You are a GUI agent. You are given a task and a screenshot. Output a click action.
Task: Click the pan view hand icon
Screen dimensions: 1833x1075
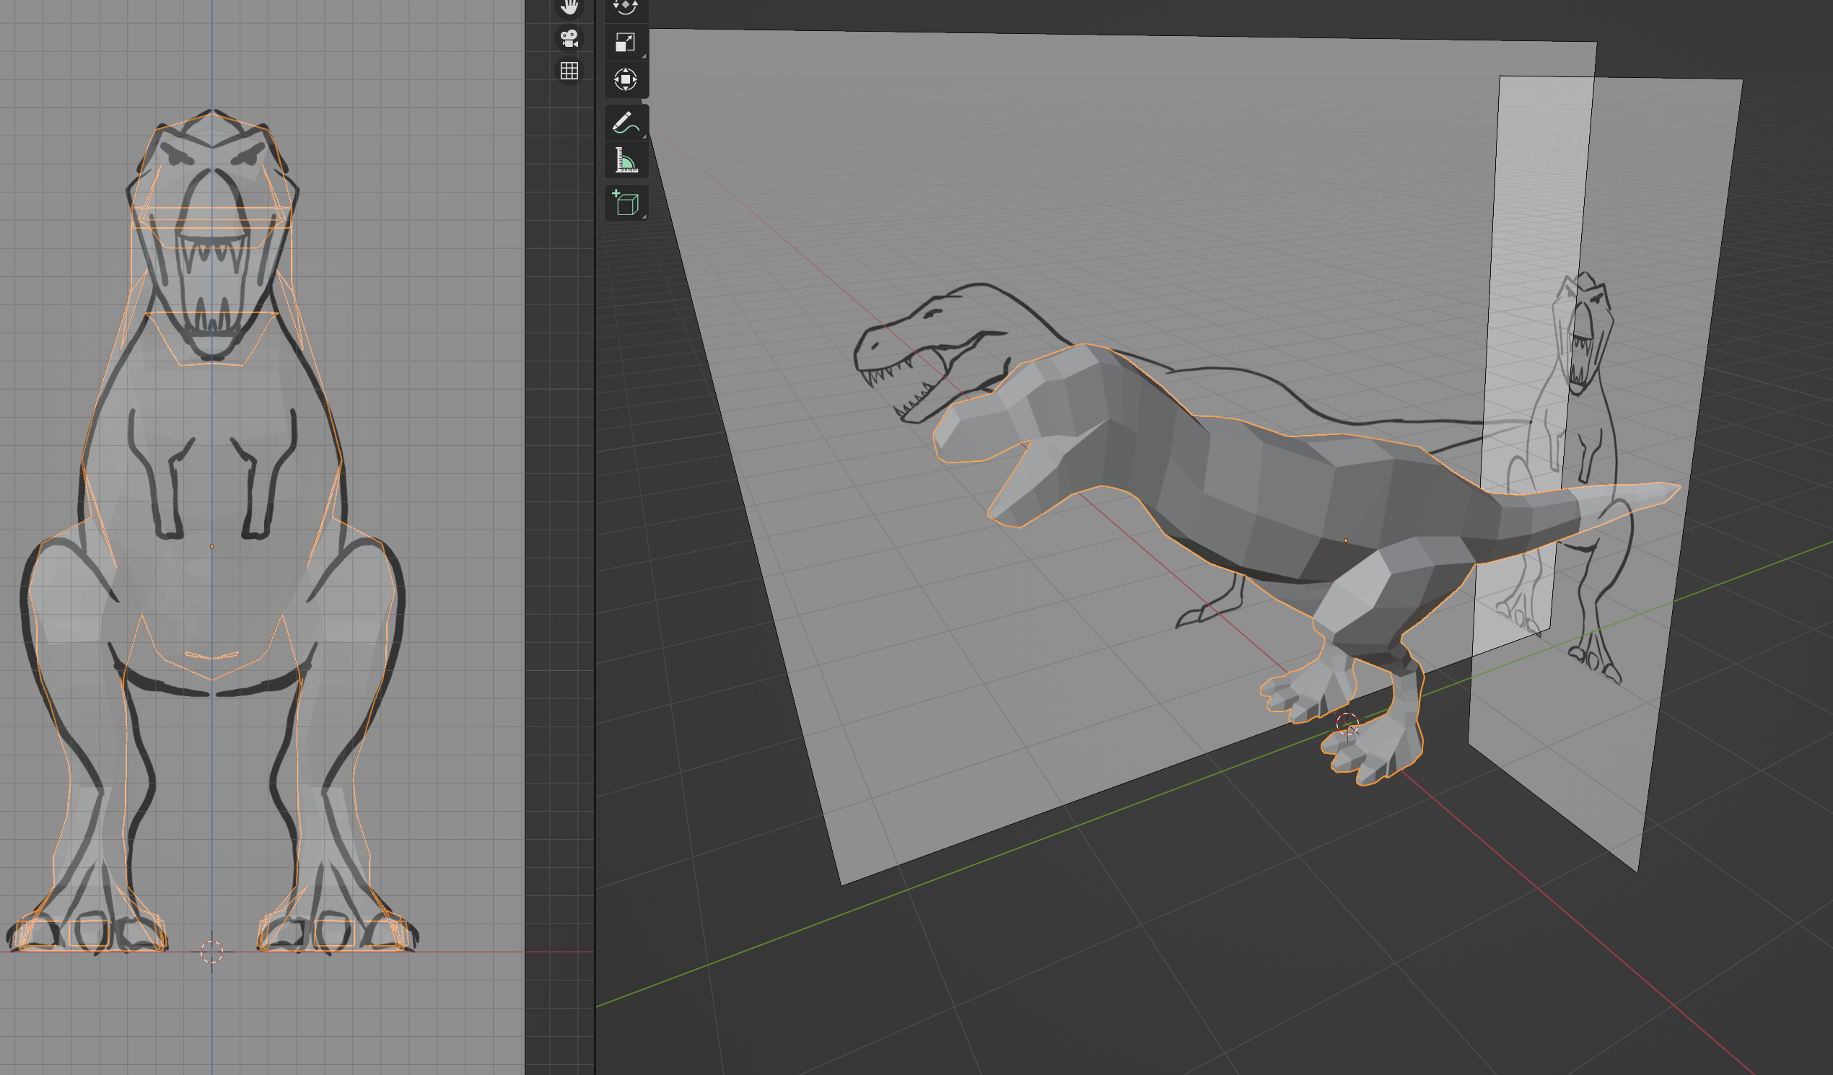coord(569,7)
